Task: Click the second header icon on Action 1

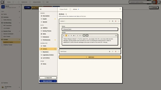Action: pyautogui.click(x=112, y=21)
